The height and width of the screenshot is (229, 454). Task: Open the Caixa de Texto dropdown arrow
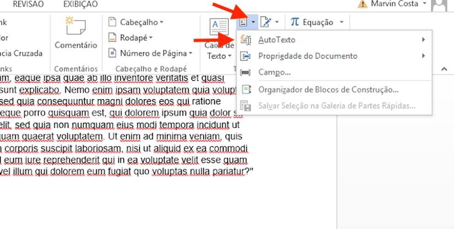[230, 56]
